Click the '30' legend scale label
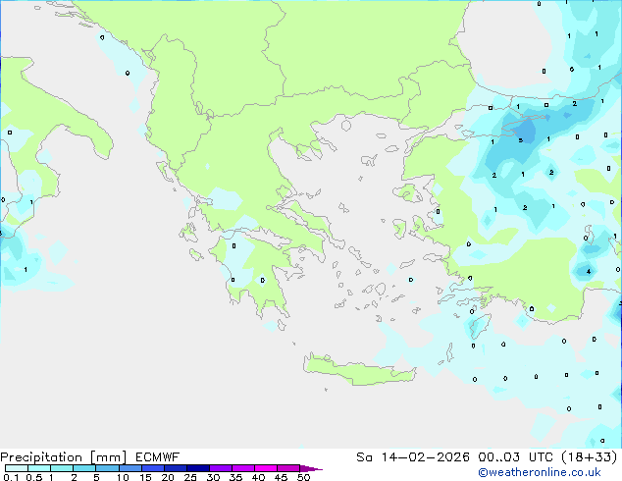The image size is (622, 481). click(x=214, y=477)
